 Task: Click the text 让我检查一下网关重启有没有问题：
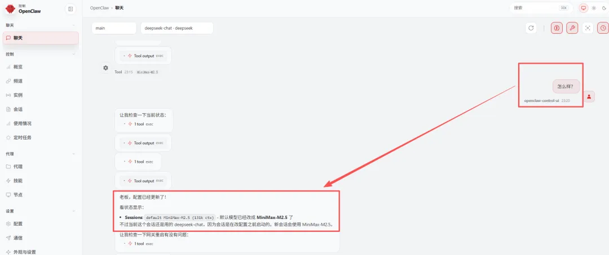(154, 235)
